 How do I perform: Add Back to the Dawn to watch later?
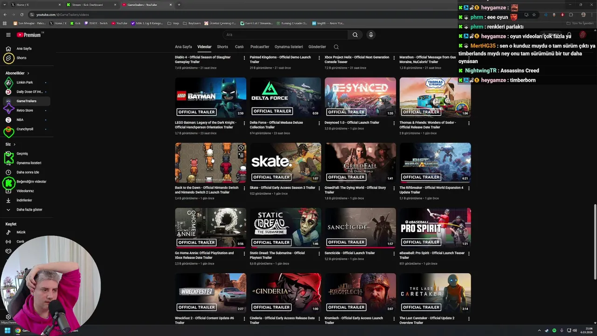point(241,148)
